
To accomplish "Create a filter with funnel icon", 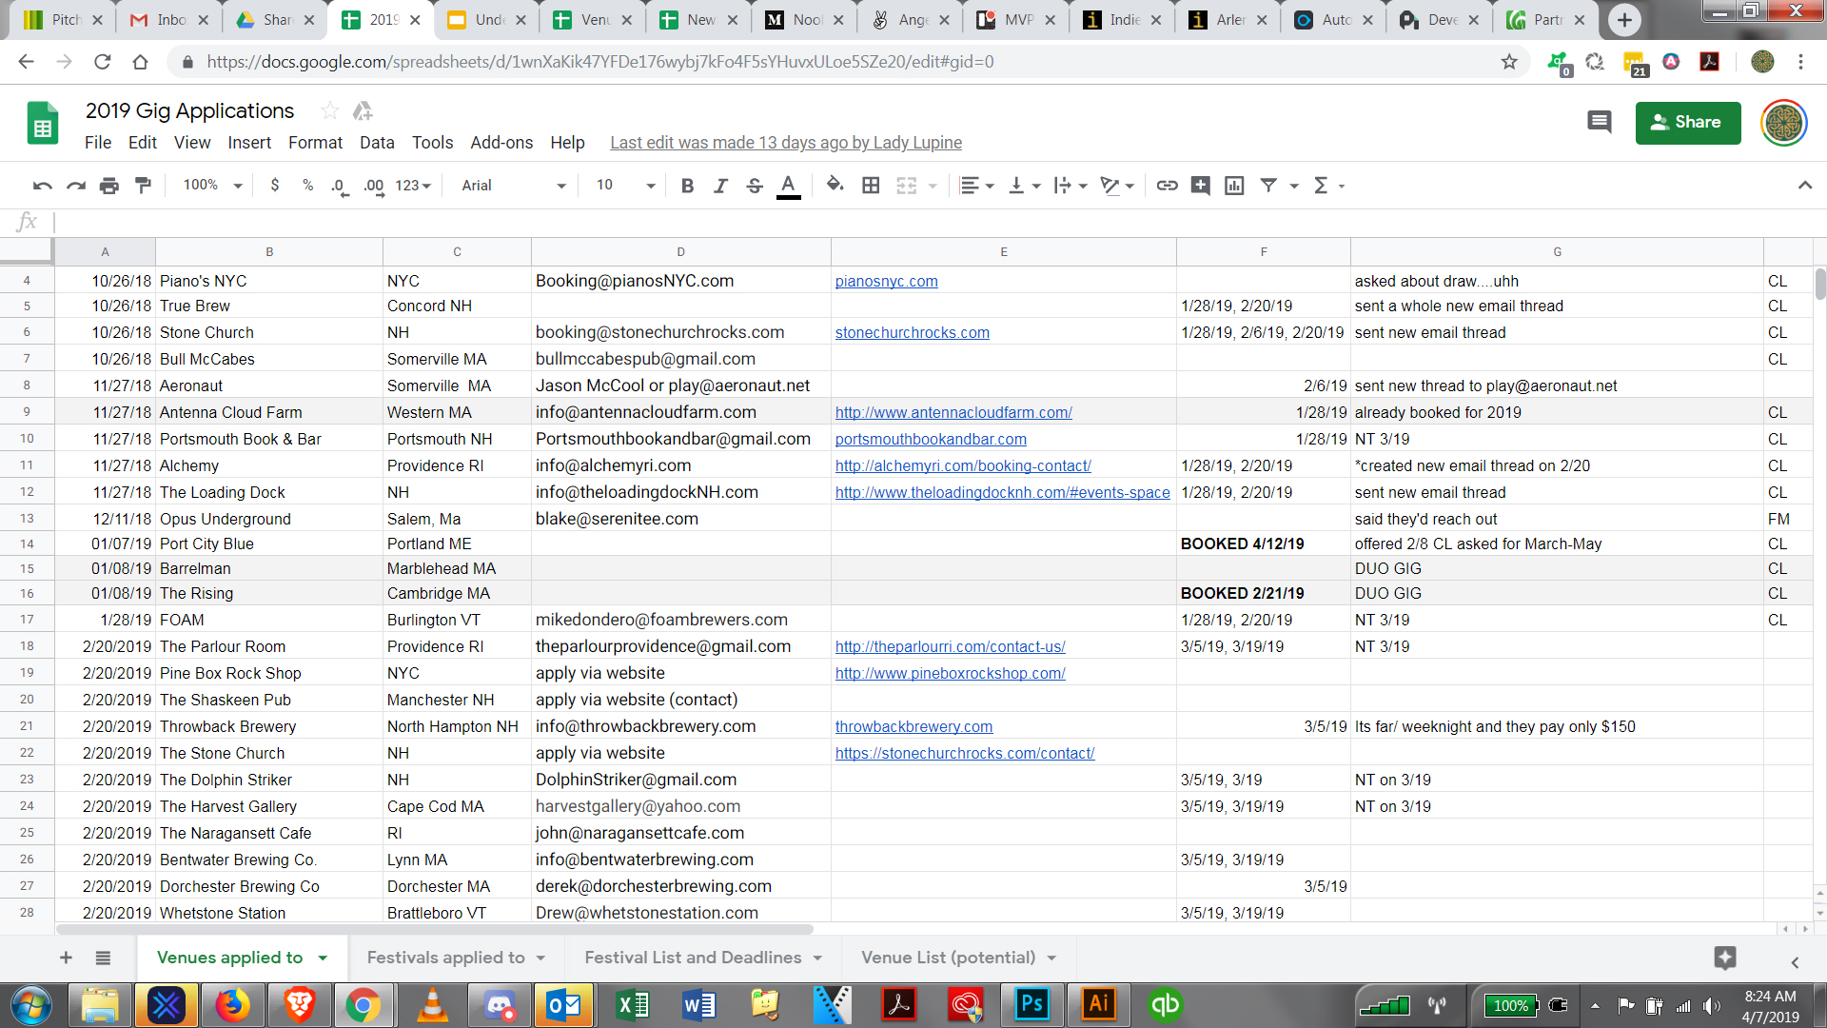I will [x=1268, y=186].
